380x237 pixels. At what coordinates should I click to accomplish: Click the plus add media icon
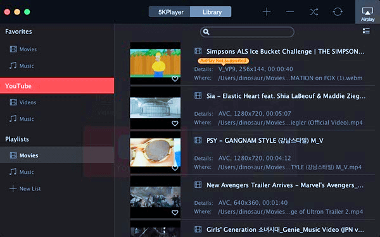coord(267,11)
